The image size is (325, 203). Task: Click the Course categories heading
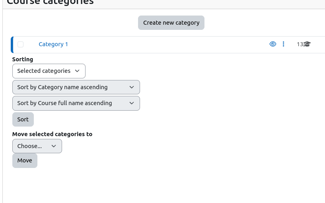point(51,2)
